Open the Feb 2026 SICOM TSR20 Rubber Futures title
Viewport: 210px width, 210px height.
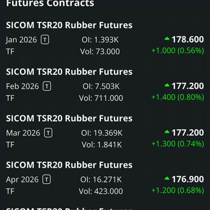[69, 72]
